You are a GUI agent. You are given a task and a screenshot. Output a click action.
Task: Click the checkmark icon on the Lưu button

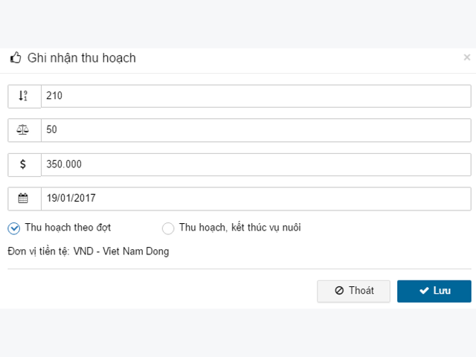point(424,291)
